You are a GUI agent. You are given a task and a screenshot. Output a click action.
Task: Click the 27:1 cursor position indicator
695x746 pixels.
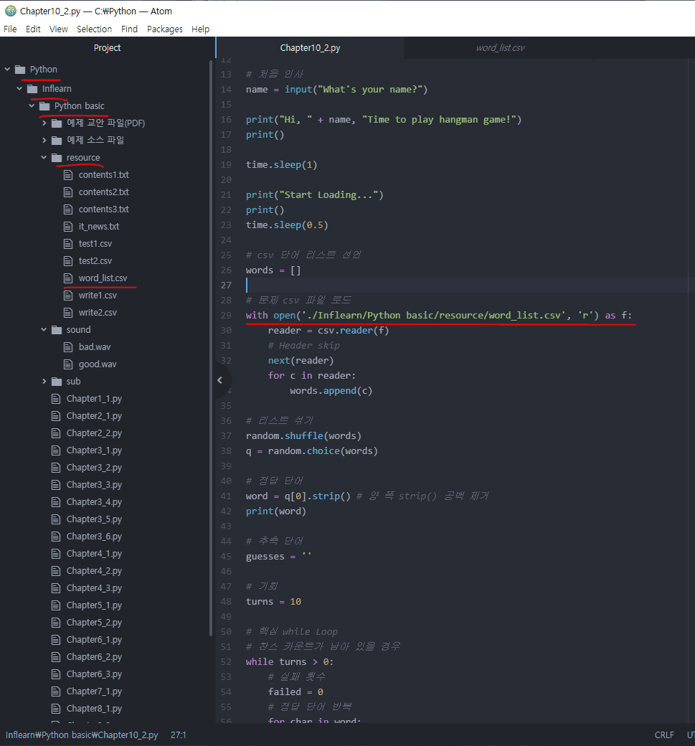(x=179, y=735)
